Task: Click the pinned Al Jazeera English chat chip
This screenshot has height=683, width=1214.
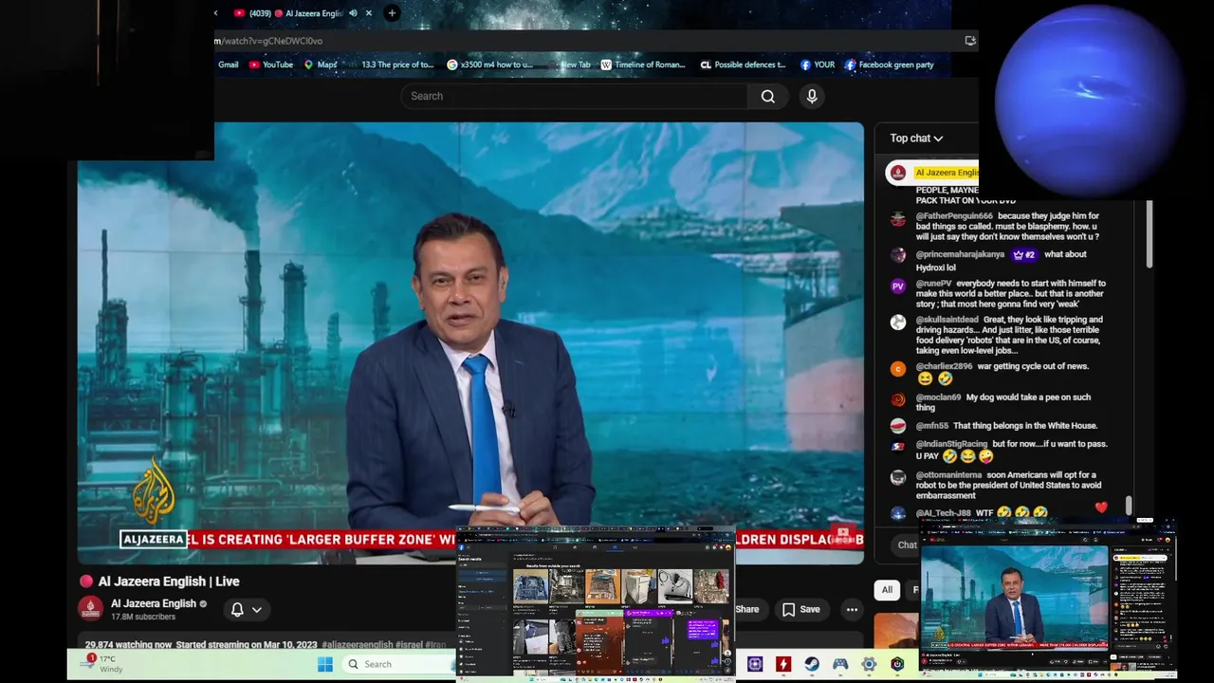Action: tap(932, 173)
